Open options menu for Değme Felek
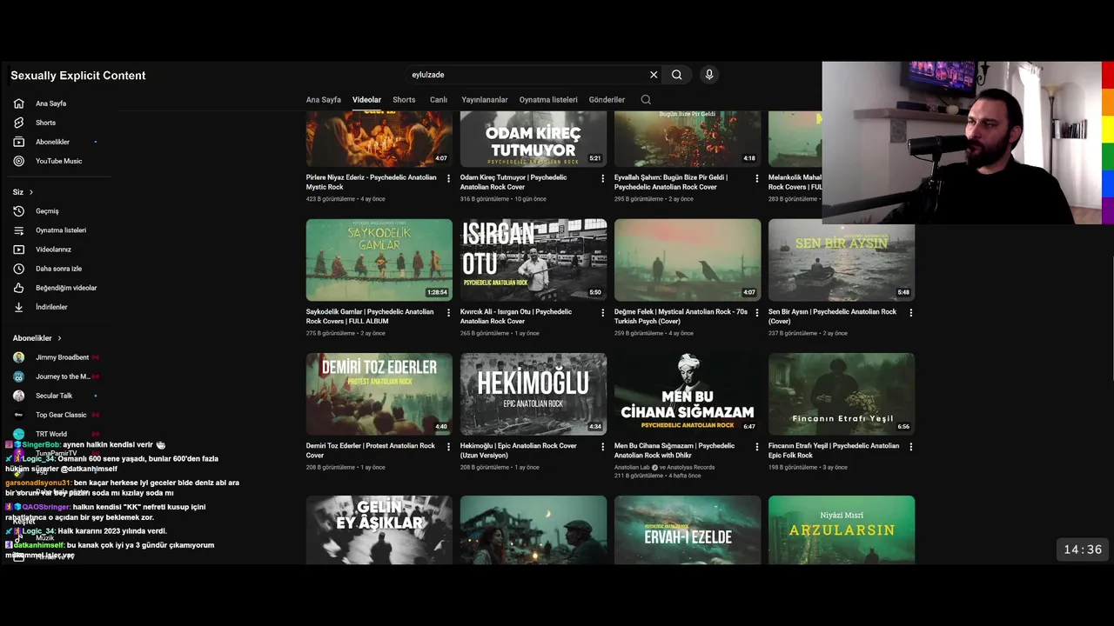This screenshot has width=1114, height=626. tap(757, 313)
